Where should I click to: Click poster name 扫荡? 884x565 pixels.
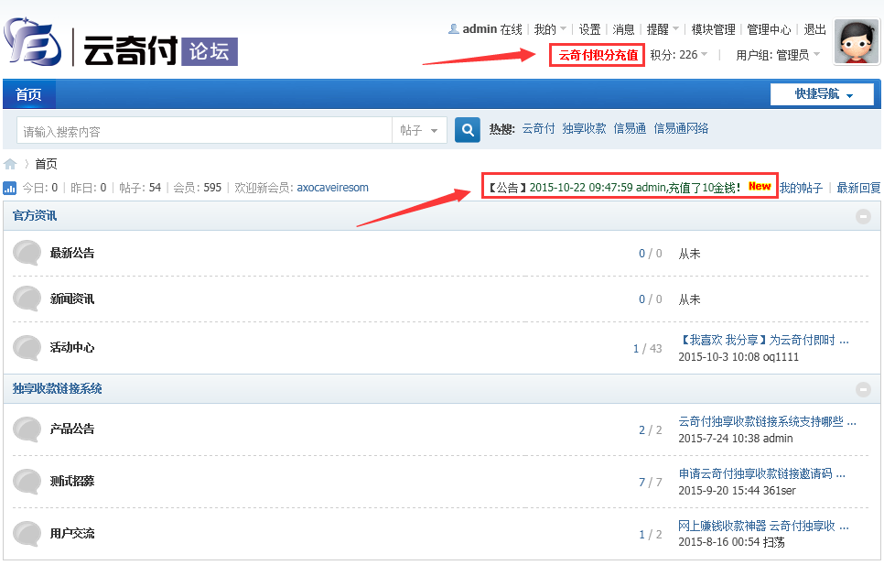tap(773, 542)
